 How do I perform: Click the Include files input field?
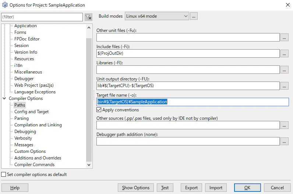pos(188,54)
